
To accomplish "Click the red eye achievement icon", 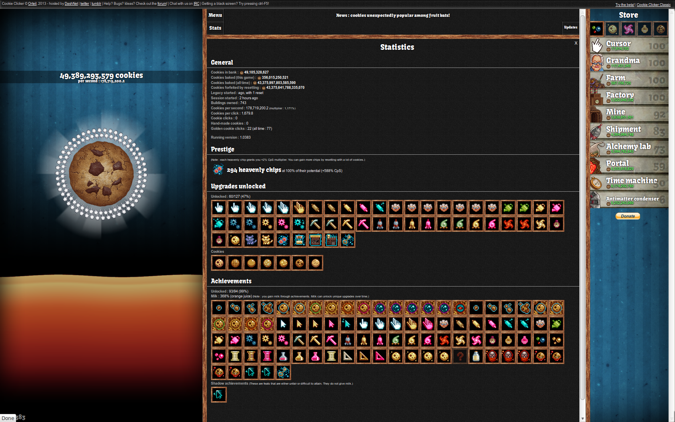I will pyautogui.click(x=460, y=308).
